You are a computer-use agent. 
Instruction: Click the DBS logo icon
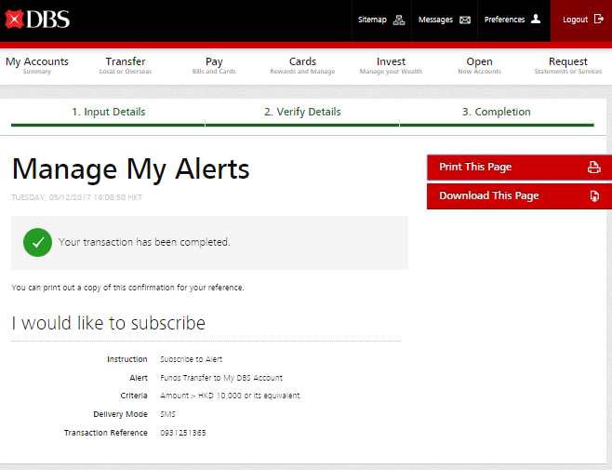15,20
